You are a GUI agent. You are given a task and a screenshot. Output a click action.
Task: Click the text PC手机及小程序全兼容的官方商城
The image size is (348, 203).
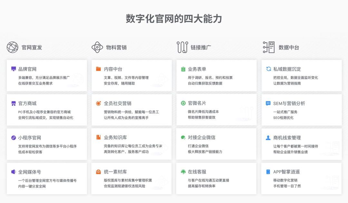click(44, 112)
